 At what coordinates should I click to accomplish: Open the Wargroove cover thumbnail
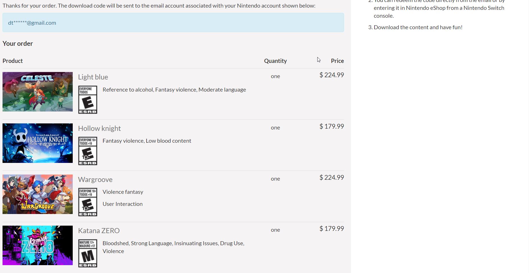tap(38, 194)
